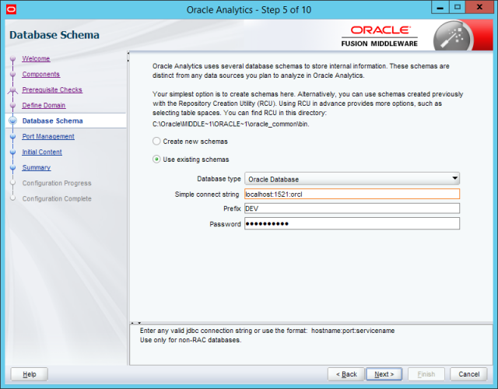This screenshot has height=389, width=498.
Task: Click the Summary step bullet icon
Action: click(12, 168)
